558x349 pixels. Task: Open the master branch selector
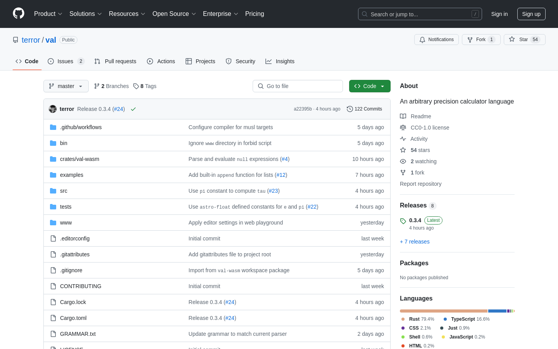pos(66,86)
